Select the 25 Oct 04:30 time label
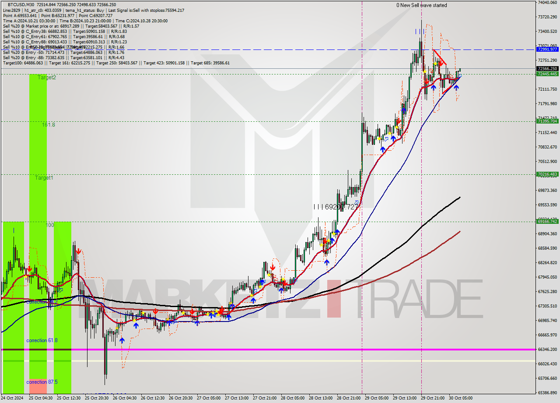560x403 pixels. coord(40,398)
